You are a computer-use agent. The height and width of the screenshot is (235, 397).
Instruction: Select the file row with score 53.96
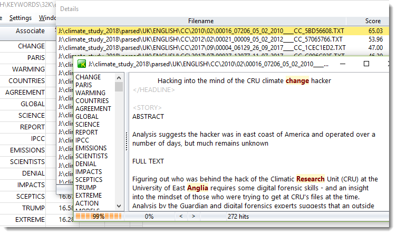pos(223,39)
